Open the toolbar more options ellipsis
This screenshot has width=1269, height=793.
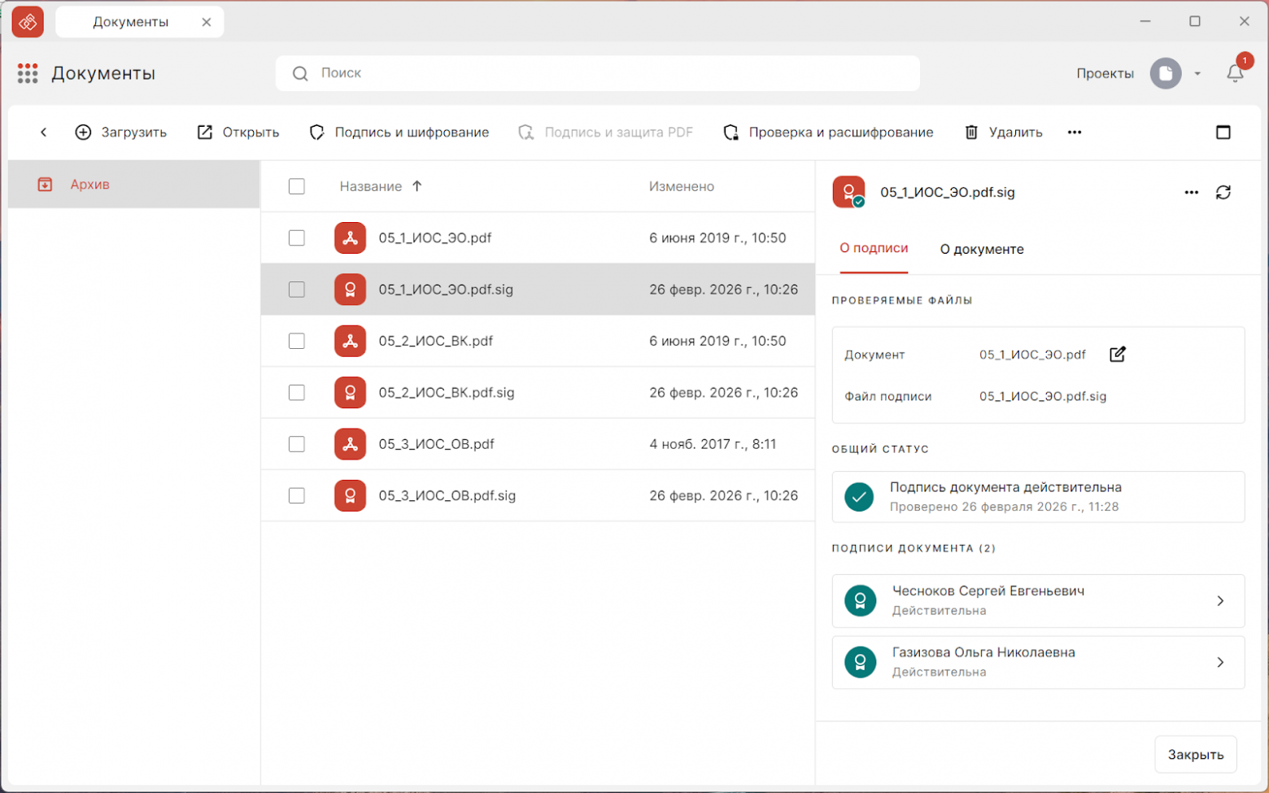[x=1074, y=133]
